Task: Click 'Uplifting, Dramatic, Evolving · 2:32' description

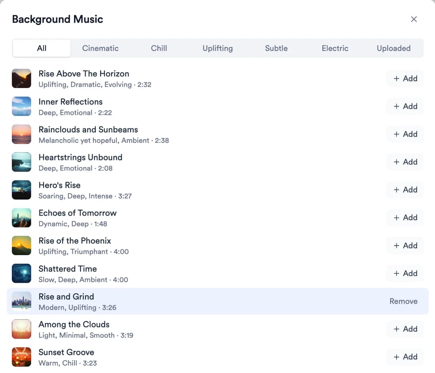Action: [x=95, y=85]
